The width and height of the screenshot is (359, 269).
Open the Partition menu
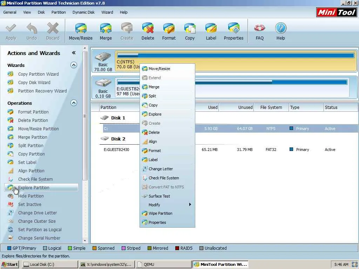[59, 12]
